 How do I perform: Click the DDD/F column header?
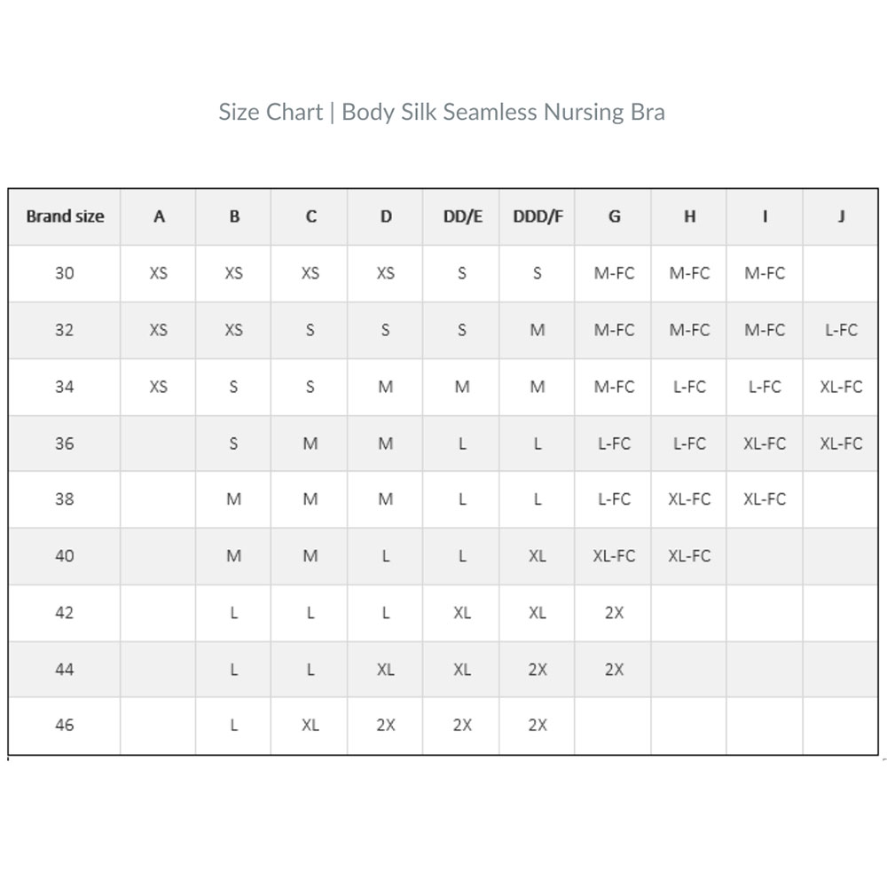coord(538,216)
